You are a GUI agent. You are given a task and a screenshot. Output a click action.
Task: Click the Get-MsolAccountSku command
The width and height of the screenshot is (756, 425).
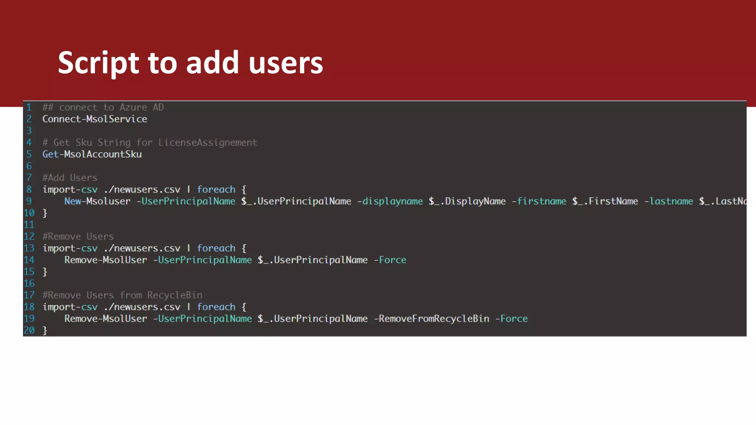coord(92,154)
